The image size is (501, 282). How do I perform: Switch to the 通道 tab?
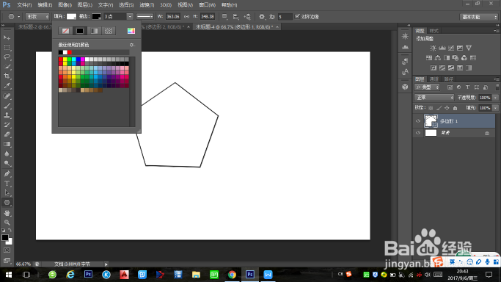click(x=434, y=79)
